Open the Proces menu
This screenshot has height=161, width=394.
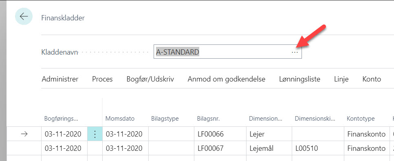click(x=102, y=79)
